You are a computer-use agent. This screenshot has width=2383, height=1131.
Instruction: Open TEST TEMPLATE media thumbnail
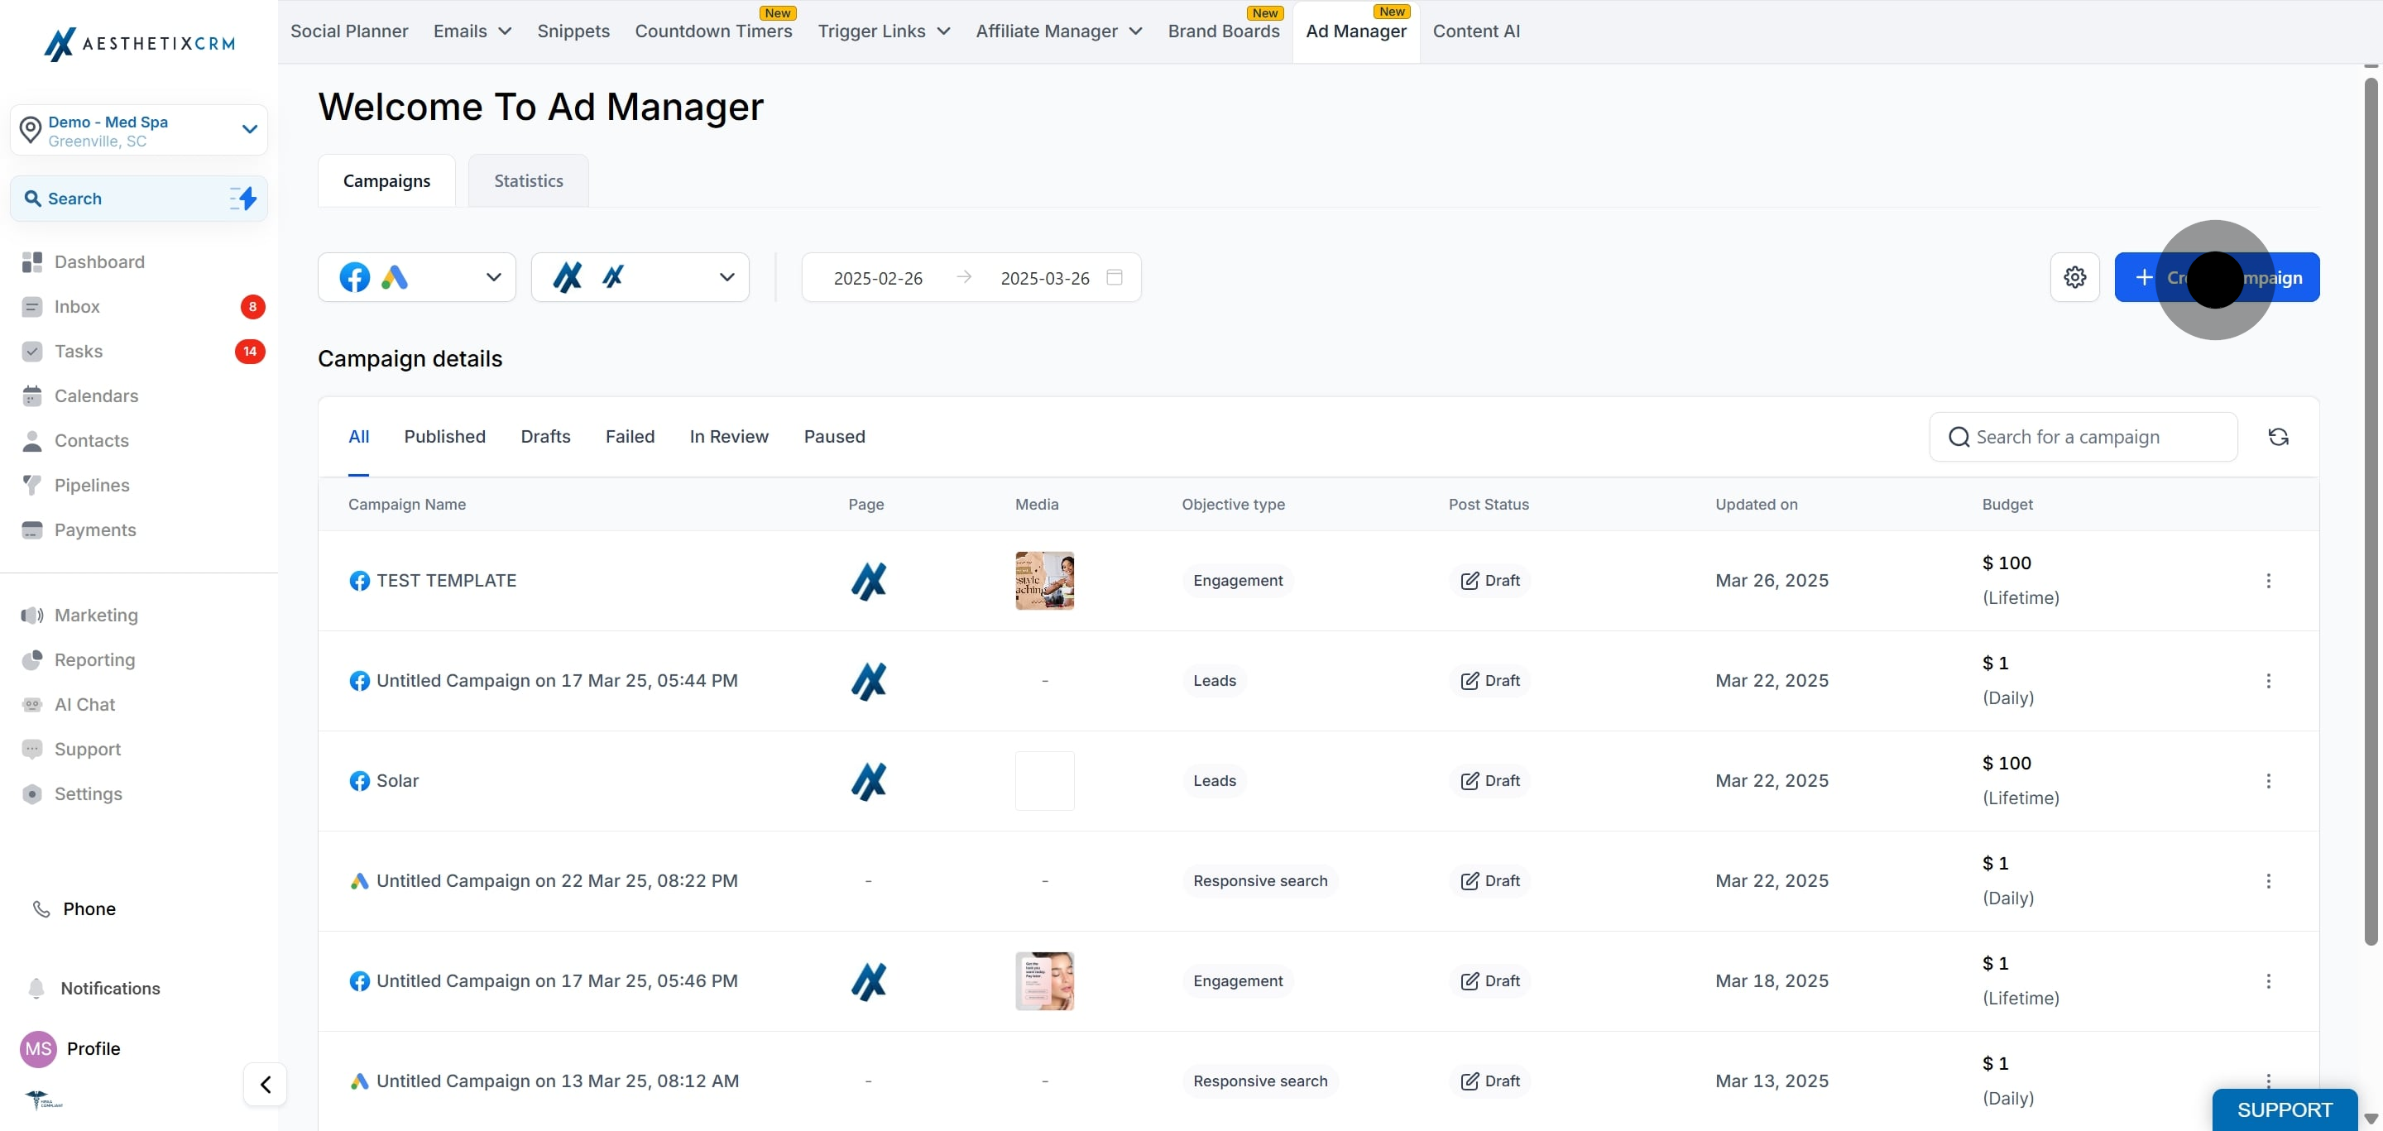click(1044, 581)
